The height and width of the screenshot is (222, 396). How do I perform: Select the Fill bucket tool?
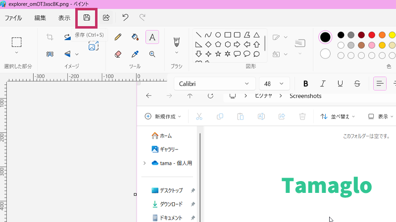pos(135,37)
